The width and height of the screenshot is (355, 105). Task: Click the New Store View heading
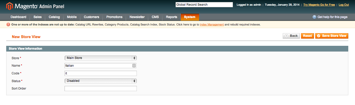click(26, 37)
